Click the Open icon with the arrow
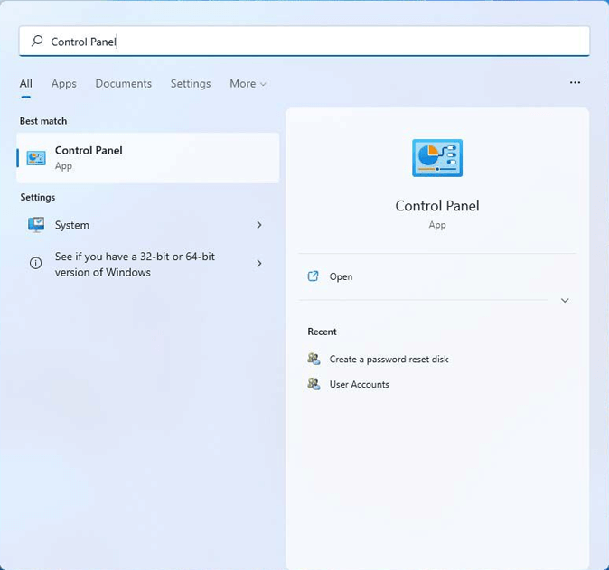 (x=314, y=276)
